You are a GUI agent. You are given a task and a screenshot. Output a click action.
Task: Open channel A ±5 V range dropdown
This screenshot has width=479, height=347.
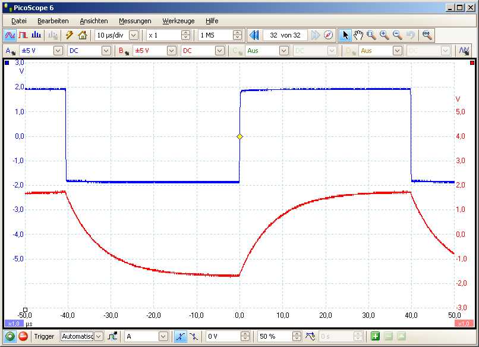[58, 51]
